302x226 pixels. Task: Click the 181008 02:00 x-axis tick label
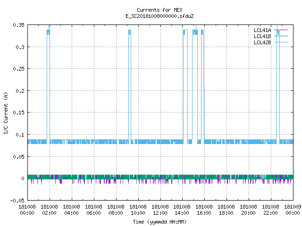click(x=49, y=210)
